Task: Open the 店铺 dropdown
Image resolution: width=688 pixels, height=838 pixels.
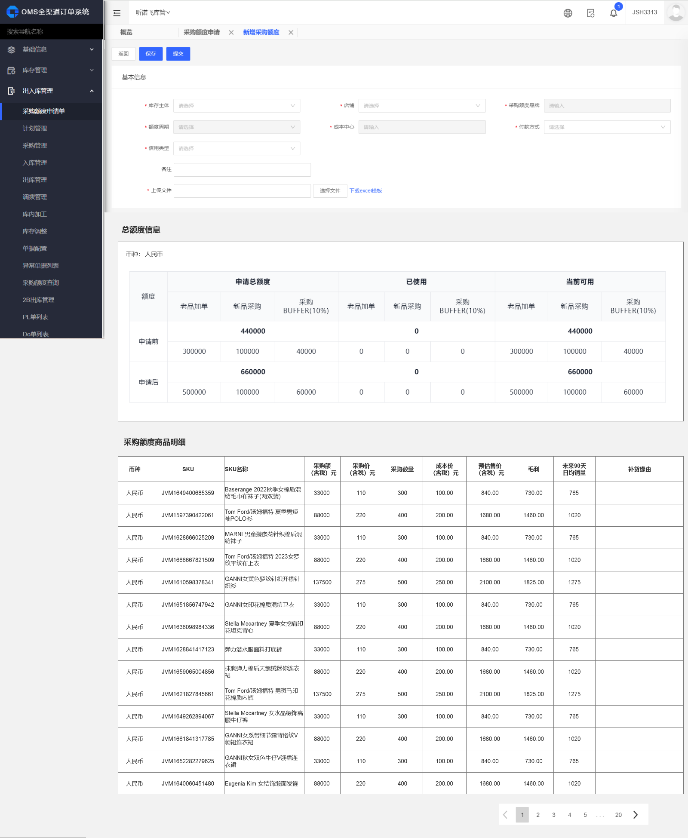Action: pyautogui.click(x=421, y=106)
